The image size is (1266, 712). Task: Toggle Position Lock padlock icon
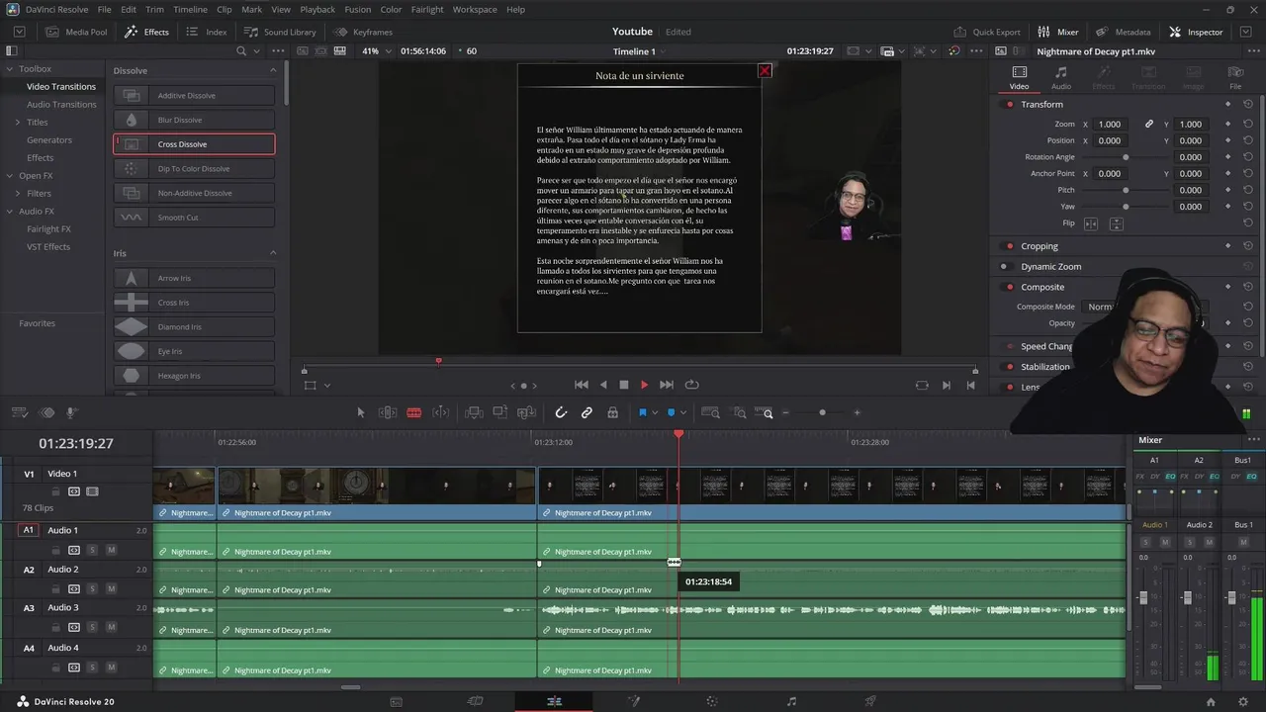[612, 412]
